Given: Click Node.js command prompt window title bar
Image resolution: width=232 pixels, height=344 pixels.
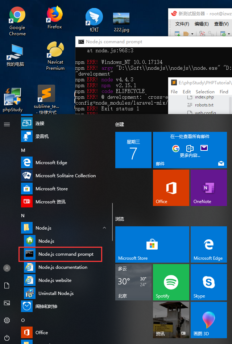Looking at the screenshot, I should [x=154, y=42].
